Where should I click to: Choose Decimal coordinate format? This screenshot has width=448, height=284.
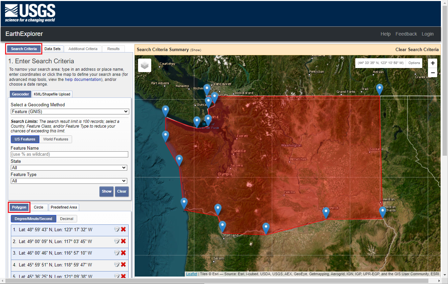pos(67,219)
